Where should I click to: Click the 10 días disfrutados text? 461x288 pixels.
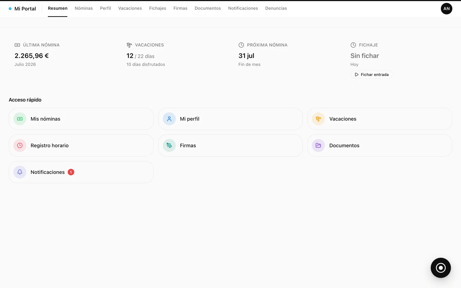point(146,65)
